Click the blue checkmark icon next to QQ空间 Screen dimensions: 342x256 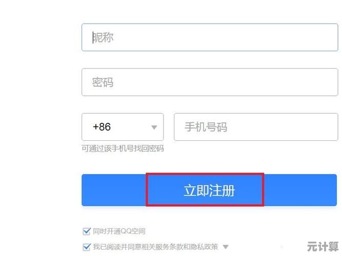(x=86, y=231)
